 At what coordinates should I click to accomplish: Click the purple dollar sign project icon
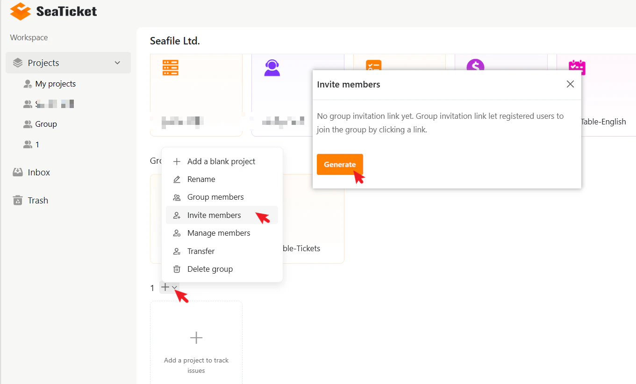click(475, 65)
